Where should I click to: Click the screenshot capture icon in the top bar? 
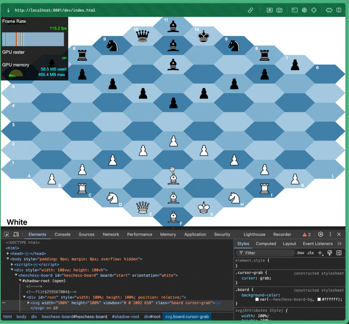click(270, 10)
